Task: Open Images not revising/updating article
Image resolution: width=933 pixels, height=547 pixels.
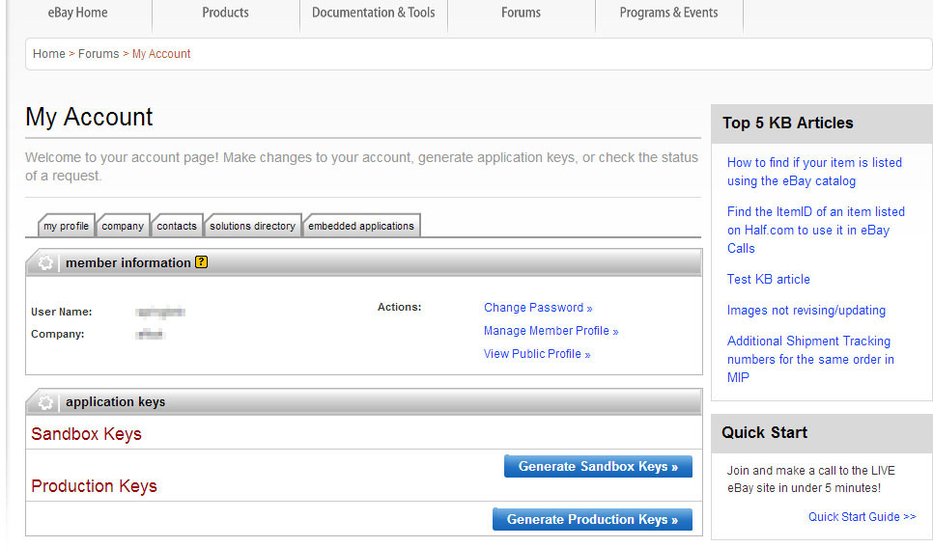Action: [806, 311]
